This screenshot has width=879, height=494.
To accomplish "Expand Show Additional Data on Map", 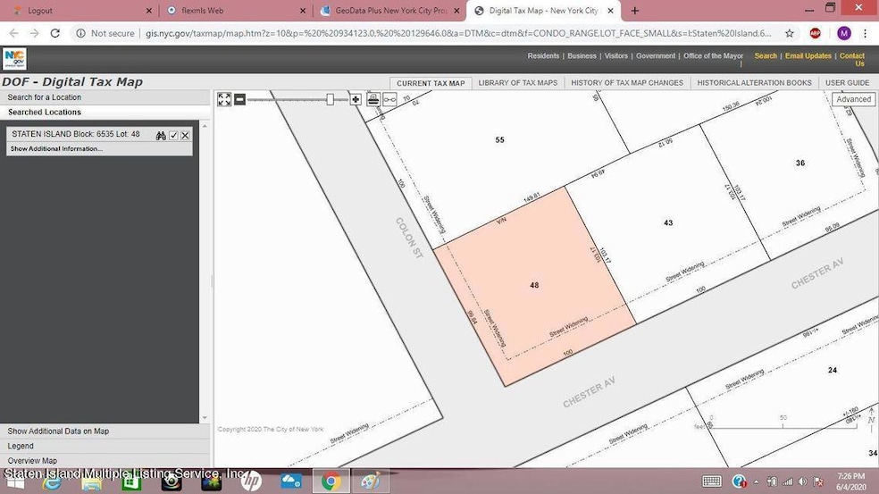I will point(58,431).
